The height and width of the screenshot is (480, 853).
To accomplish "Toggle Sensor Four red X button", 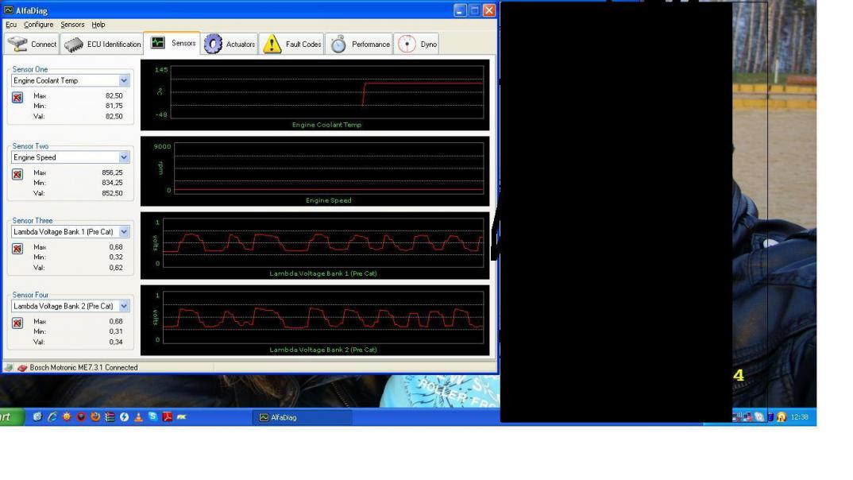I will point(17,323).
